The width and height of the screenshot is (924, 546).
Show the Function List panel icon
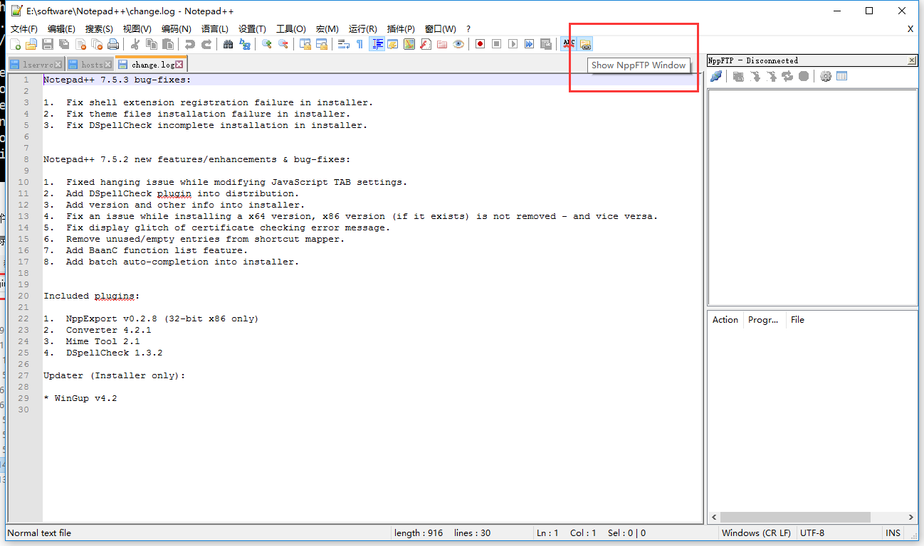coord(426,44)
